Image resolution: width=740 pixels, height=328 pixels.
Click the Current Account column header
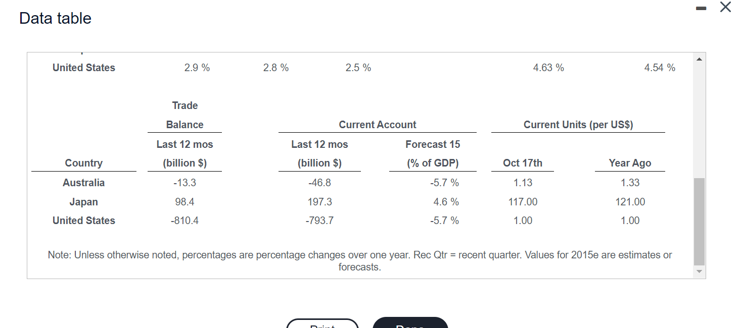point(377,125)
